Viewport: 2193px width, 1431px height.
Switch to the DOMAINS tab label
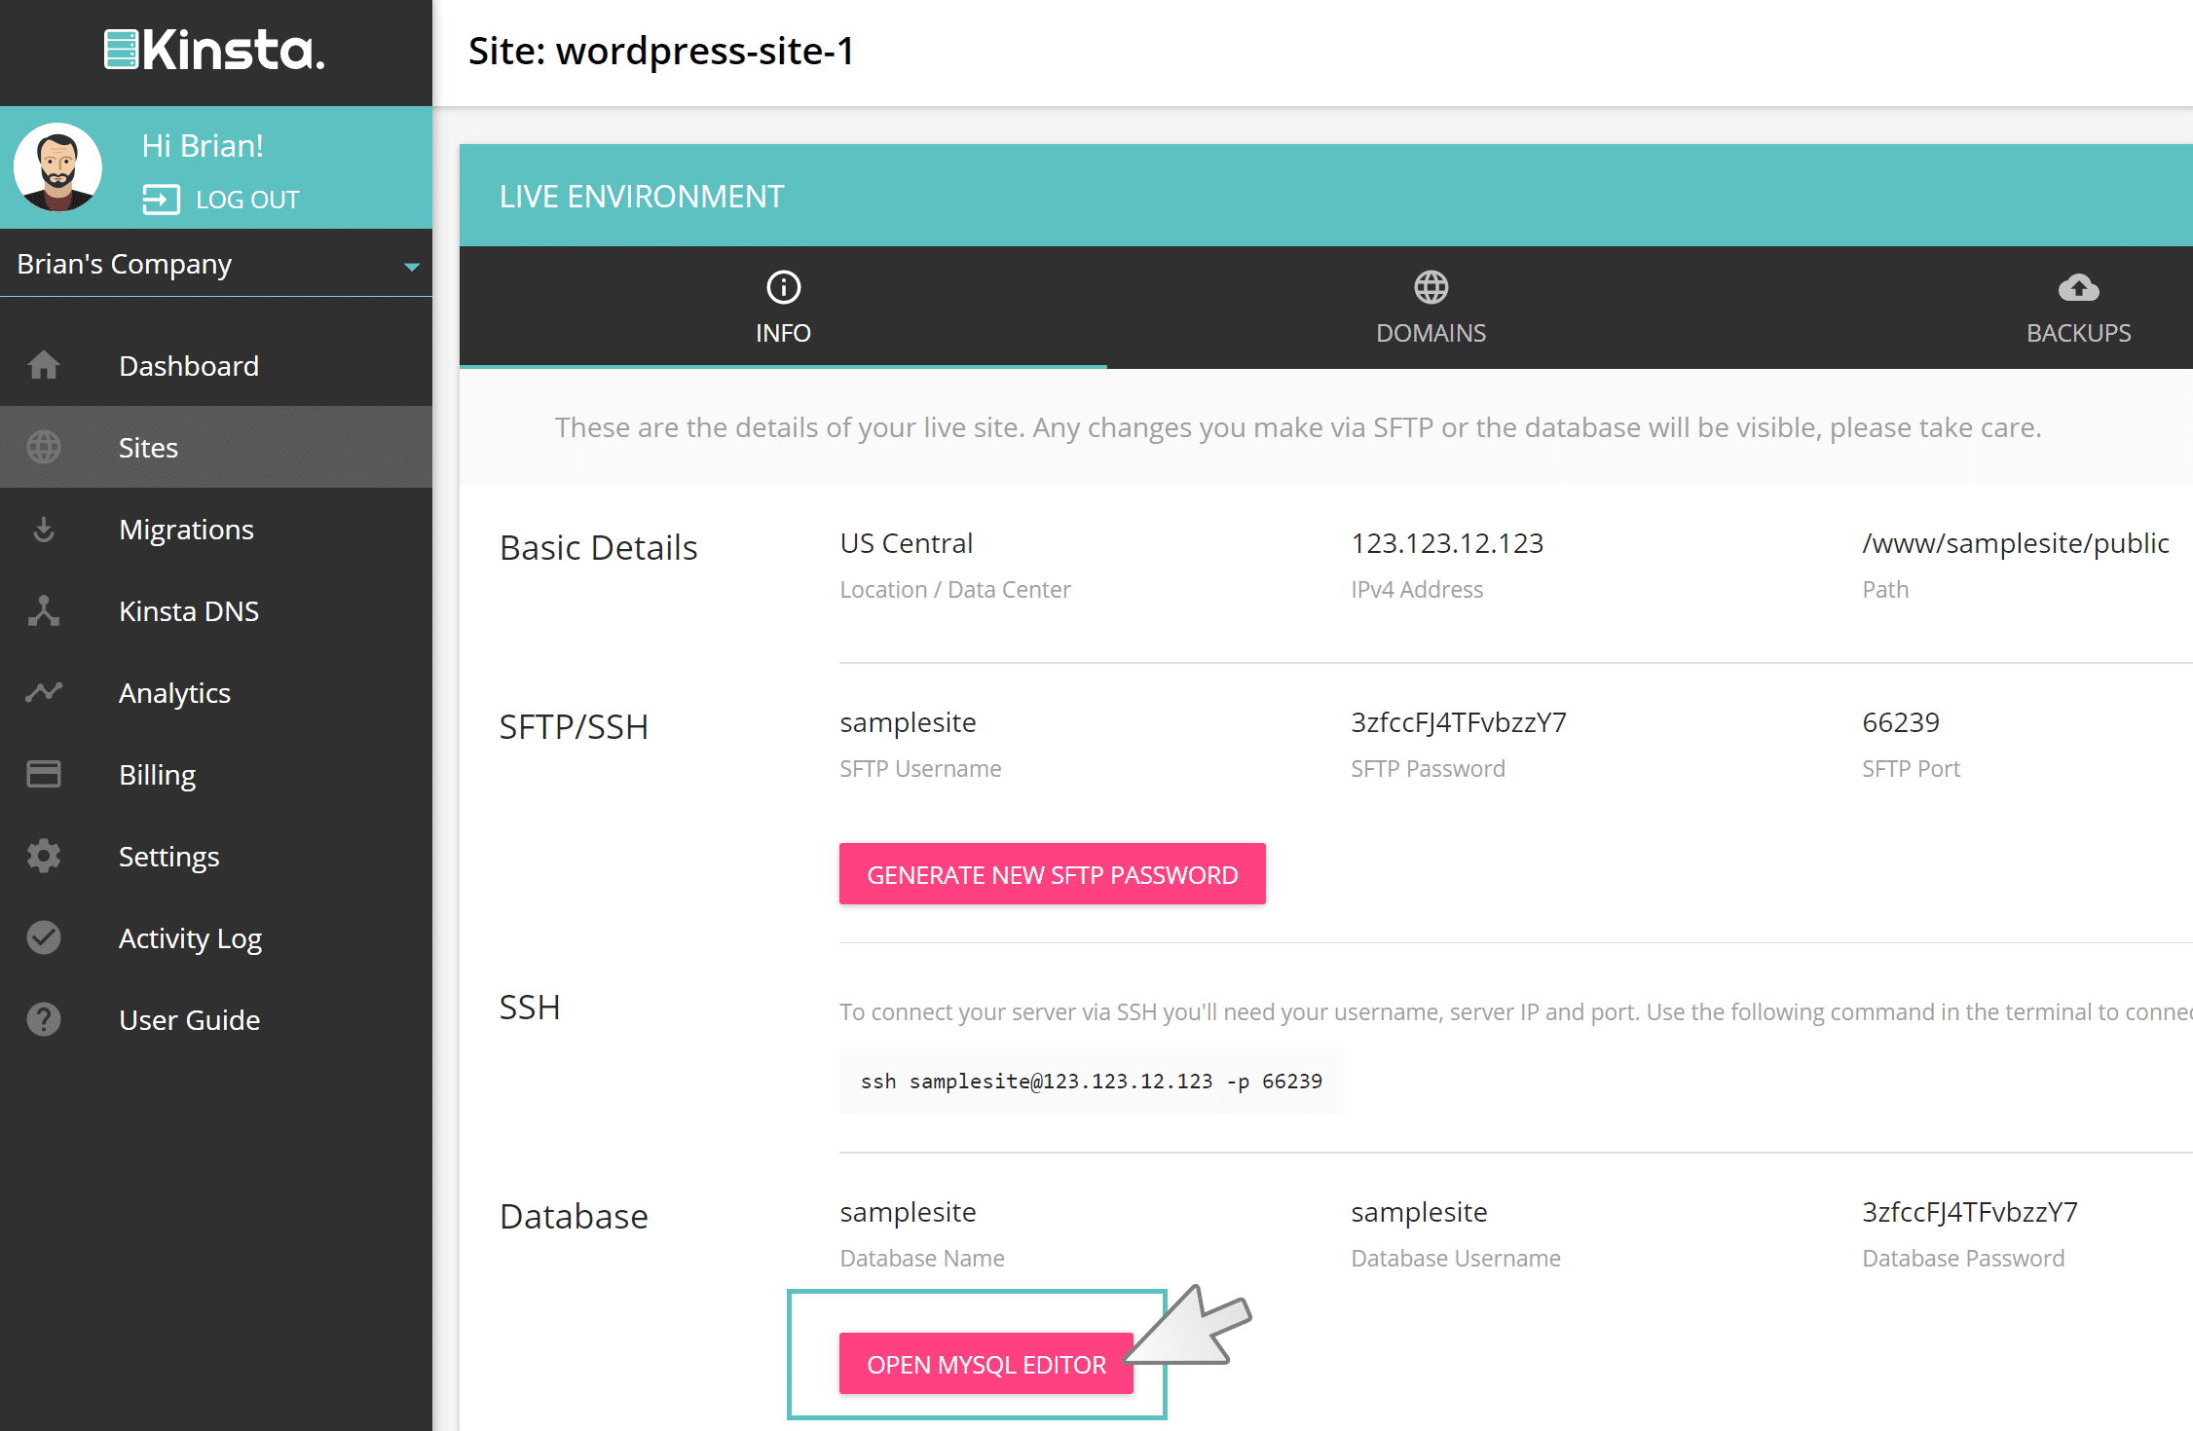[x=1431, y=333]
